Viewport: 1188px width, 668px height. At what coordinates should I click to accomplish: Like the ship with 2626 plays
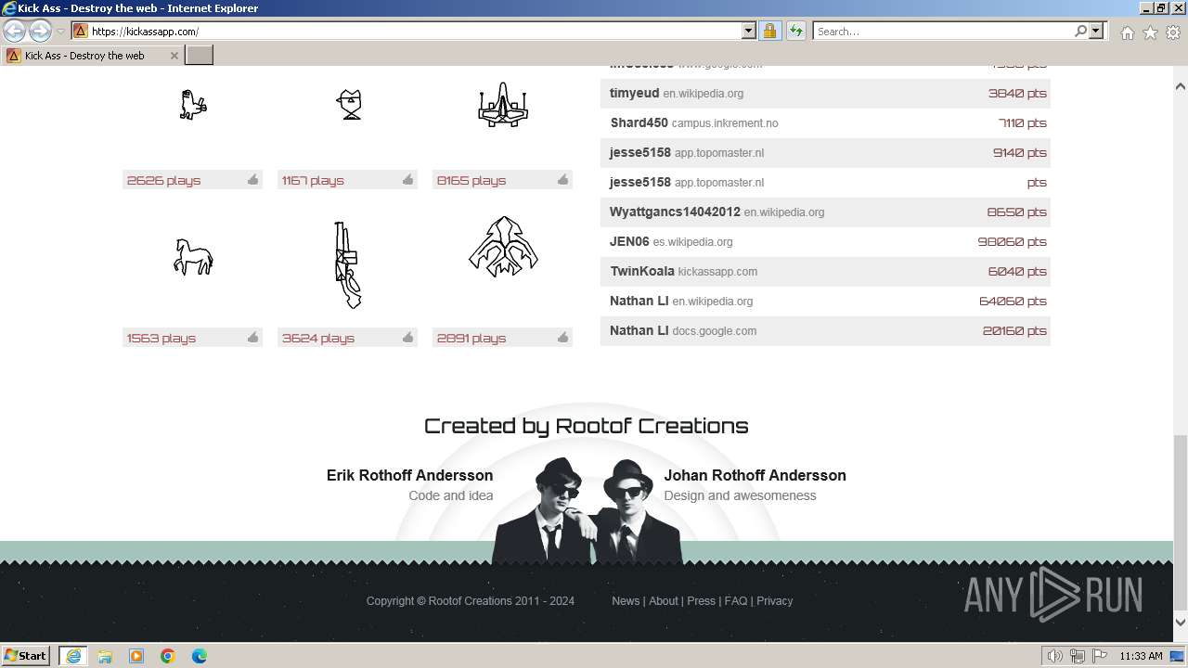tap(252, 180)
